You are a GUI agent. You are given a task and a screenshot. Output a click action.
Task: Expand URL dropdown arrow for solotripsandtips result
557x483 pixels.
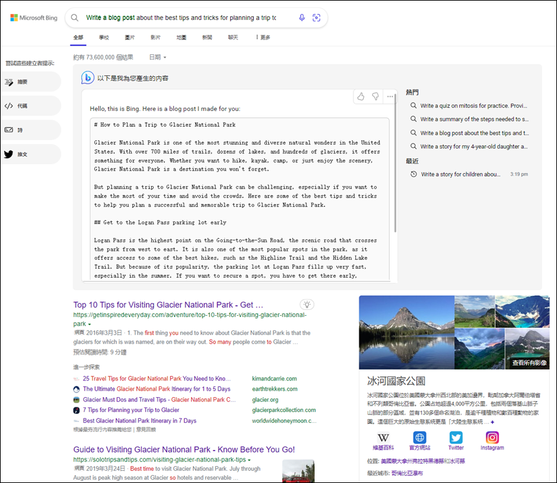point(249,460)
